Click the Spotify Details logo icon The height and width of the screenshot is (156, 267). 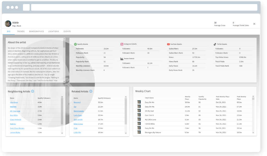75,44
